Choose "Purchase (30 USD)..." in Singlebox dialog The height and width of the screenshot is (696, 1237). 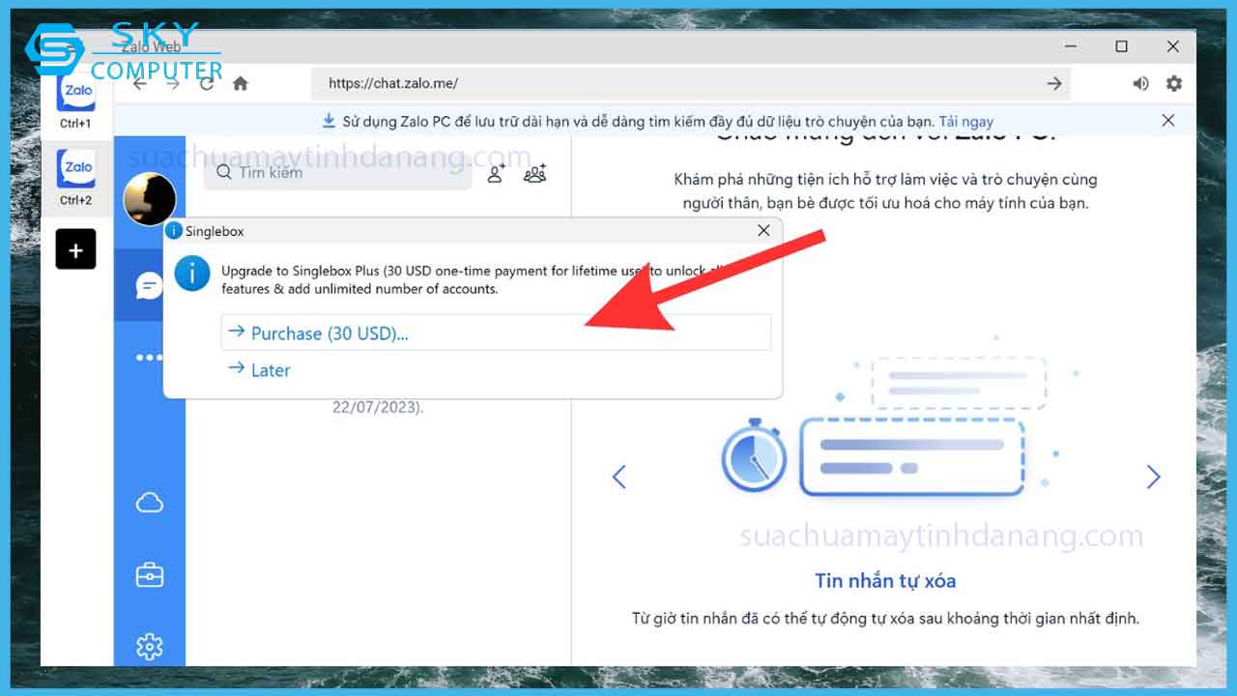496,333
